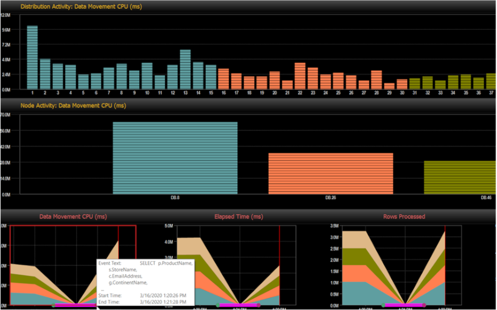Click the red Data Movement CPU (ms) chart title
This screenshot has width=497, height=310.
pos(73,216)
